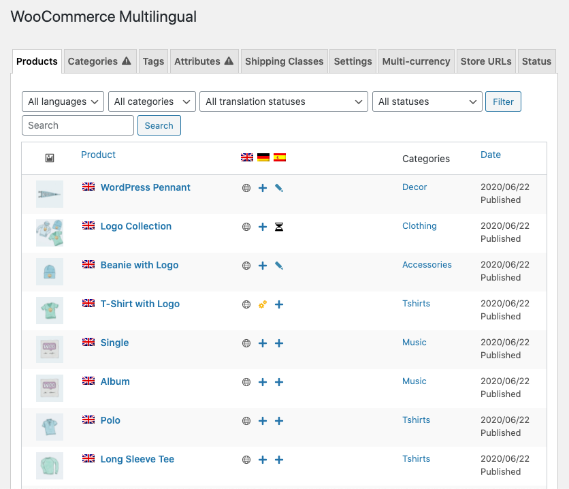Click the image column header icon

50,158
